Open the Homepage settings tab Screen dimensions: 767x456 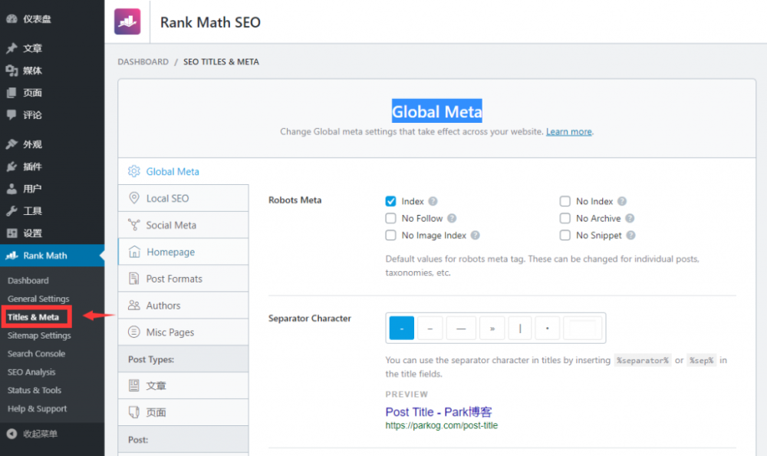pos(170,252)
